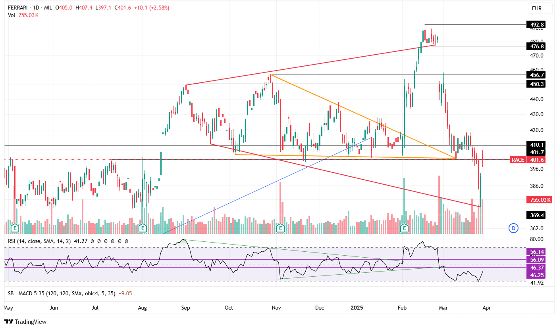The image size is (559, 329).
Task: Click the Apr label on time axis
Action: 486,308
